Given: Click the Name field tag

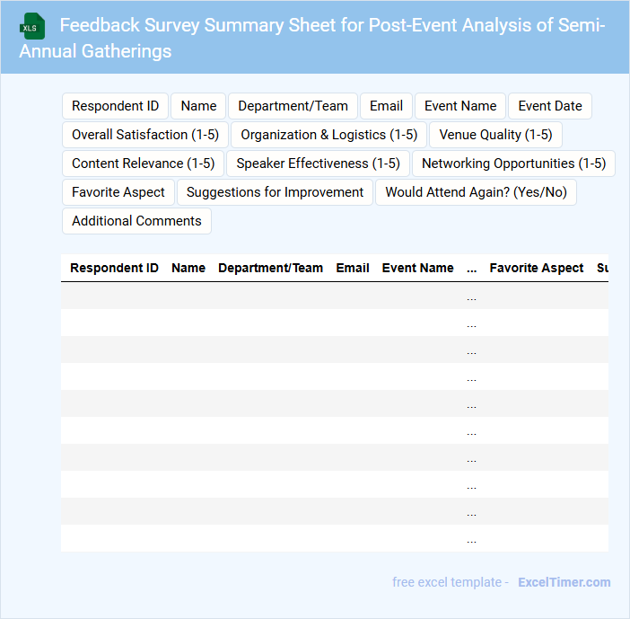Looking at the screenshot, I should coord(198,106).
